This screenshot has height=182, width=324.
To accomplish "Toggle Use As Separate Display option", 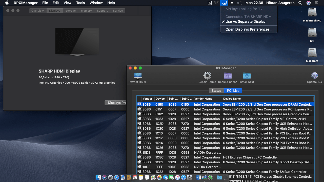I will 249,21.
